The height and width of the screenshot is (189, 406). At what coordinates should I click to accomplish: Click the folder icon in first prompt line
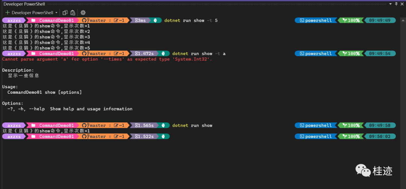click(x=33, y=20)
